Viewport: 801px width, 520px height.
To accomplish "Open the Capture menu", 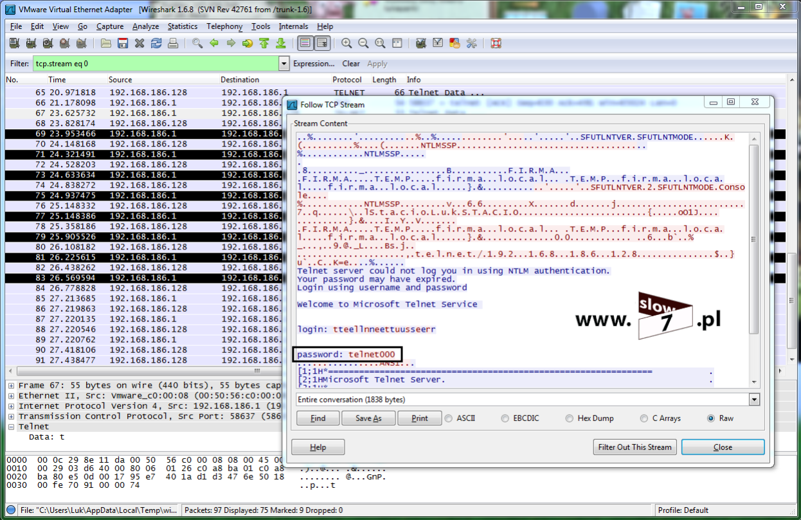I will 110,26.
